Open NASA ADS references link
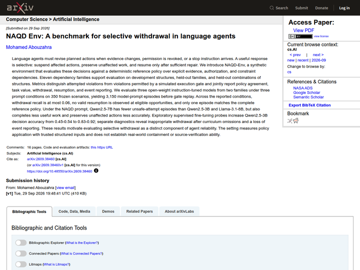 point(302,88)
